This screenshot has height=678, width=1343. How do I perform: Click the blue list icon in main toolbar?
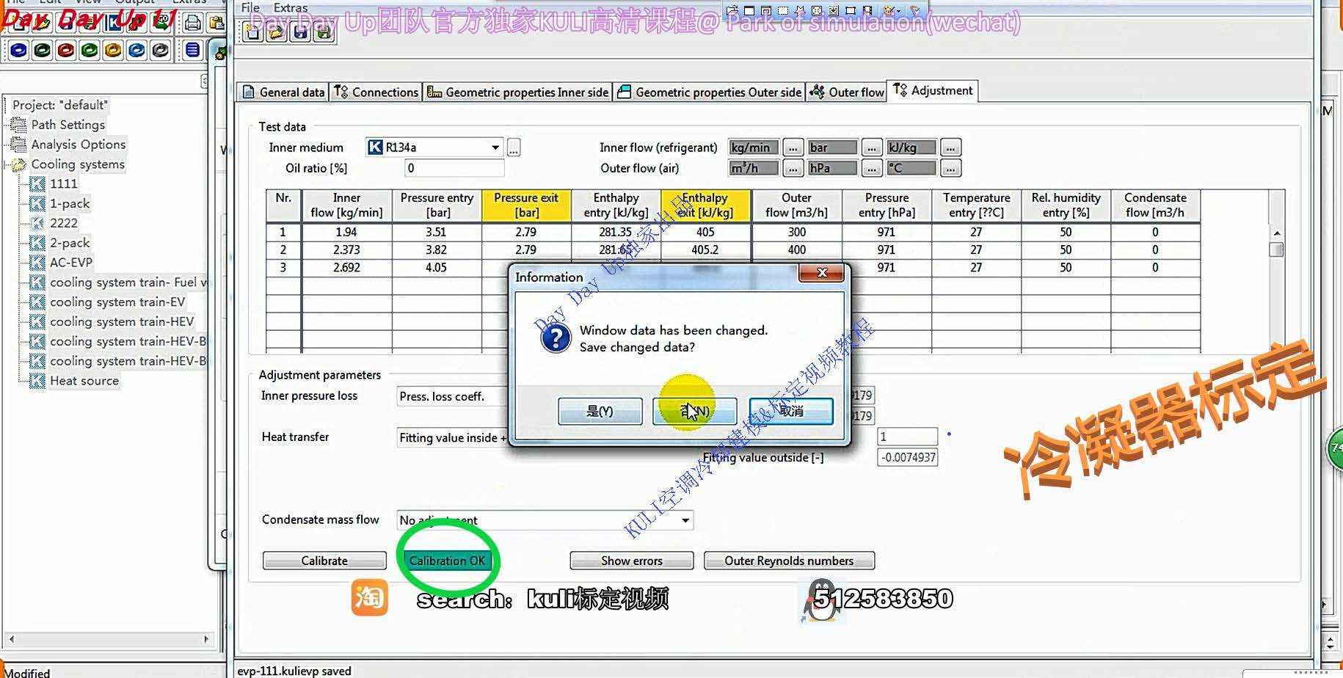click(192, 50)
